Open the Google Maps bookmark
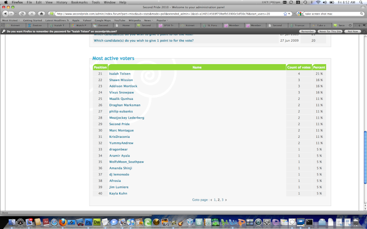Viewport: 367px width, 229px height. 102,20
